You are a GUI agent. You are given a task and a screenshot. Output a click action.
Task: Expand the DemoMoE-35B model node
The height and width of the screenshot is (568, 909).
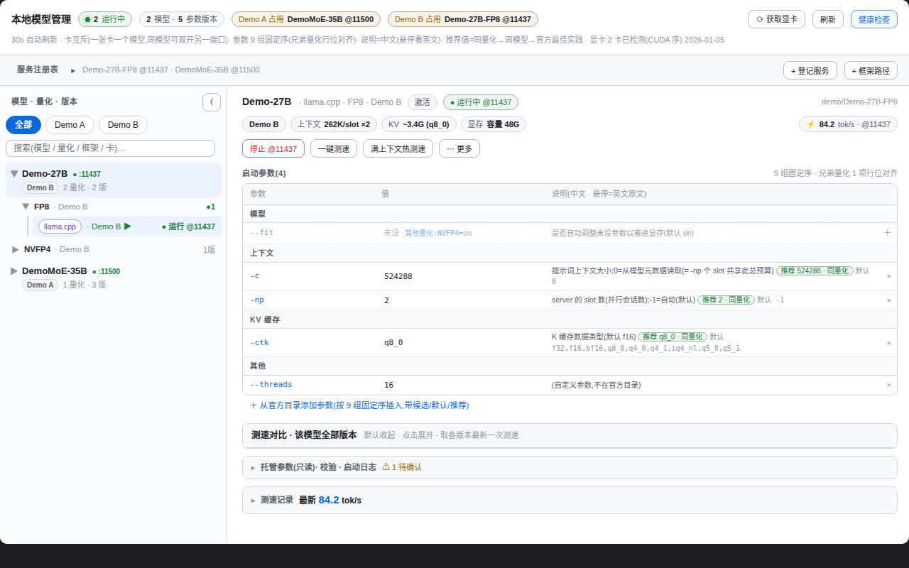[14, 271]
